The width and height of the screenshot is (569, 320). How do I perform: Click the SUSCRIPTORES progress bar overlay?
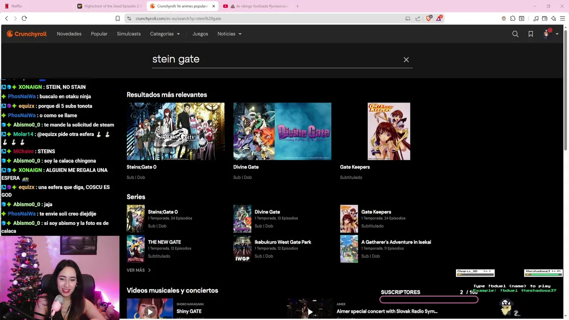point(429,300)
